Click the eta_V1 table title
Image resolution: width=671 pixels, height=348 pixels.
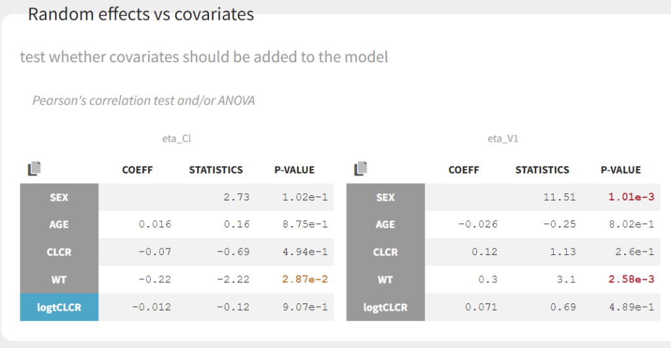[503, 138]
